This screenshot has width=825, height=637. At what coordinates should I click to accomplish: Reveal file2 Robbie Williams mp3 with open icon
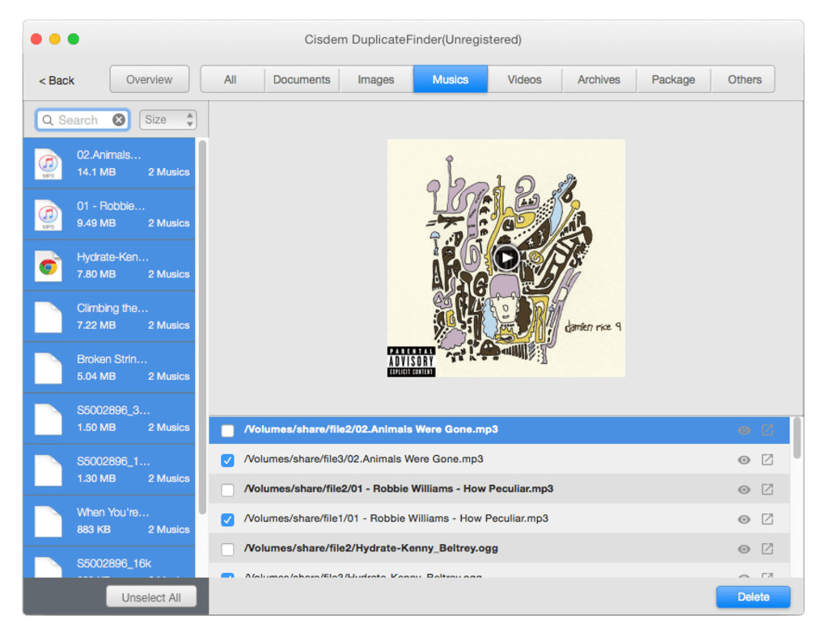[x=768, y=489]
